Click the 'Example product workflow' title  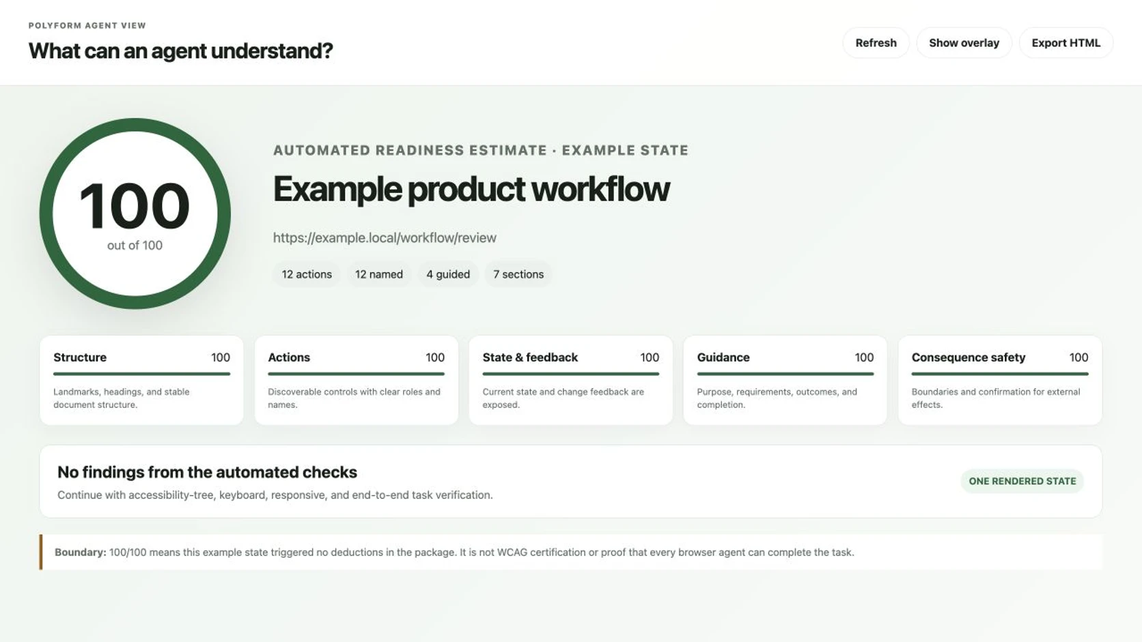point(471,189)
